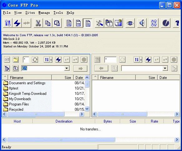Create new folder in local pane
The width and height of the screenshot is (182, 151).
click(16, 60)
